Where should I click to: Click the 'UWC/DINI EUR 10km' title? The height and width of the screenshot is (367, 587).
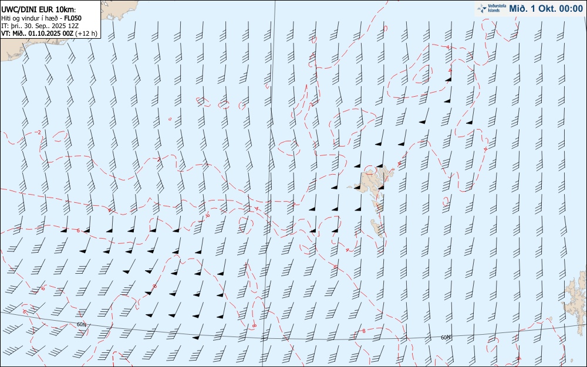point(38,10)
